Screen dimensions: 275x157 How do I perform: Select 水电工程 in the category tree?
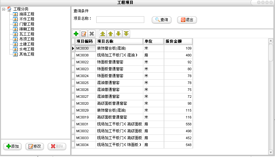27,49
